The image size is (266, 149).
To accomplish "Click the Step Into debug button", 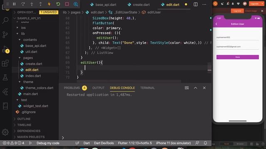I will (32, 4).
